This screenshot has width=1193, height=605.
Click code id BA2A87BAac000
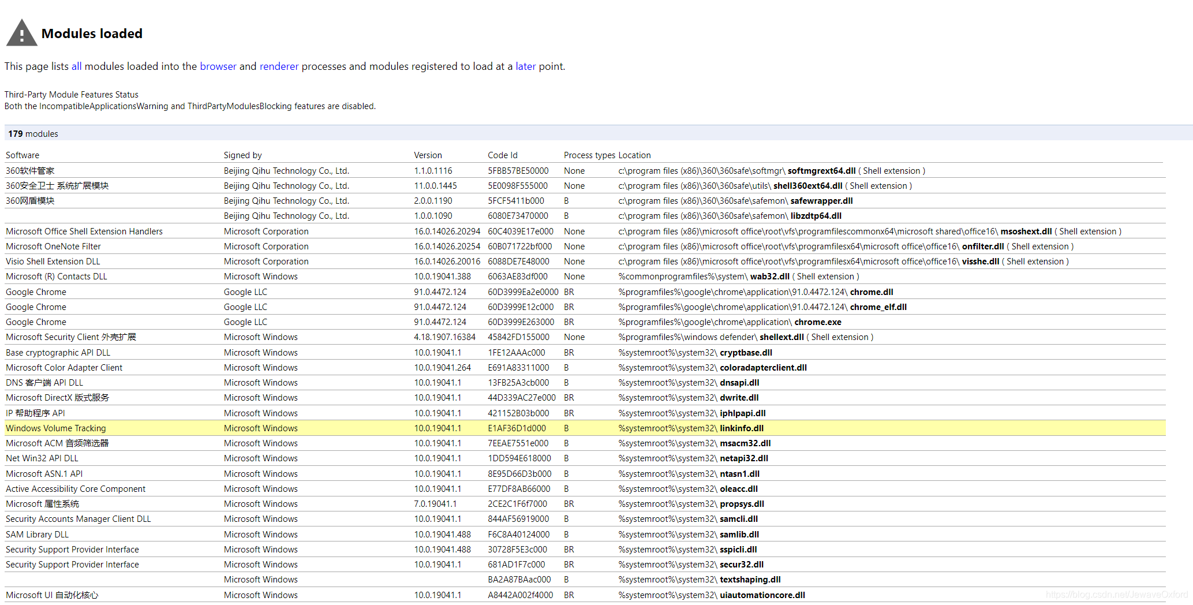(x=519, y=580)
